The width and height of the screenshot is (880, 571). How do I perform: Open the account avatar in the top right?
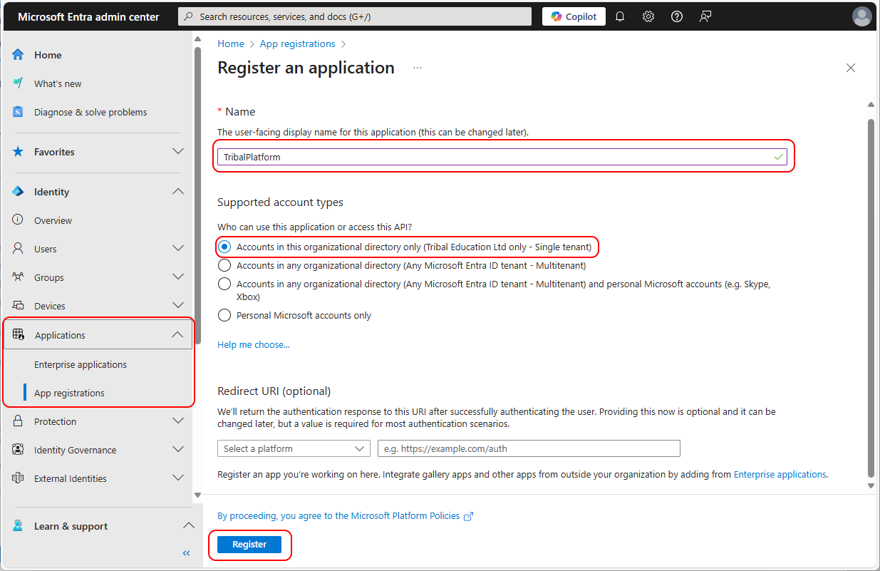(x=861, y=16)
